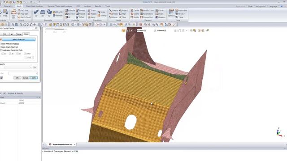Click Create in the Node group
This screenshot has width=287, height=161.
113,10
